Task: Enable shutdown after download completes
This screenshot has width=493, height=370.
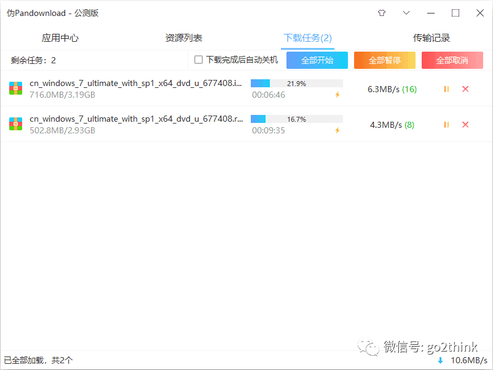Action: (199, 60)
